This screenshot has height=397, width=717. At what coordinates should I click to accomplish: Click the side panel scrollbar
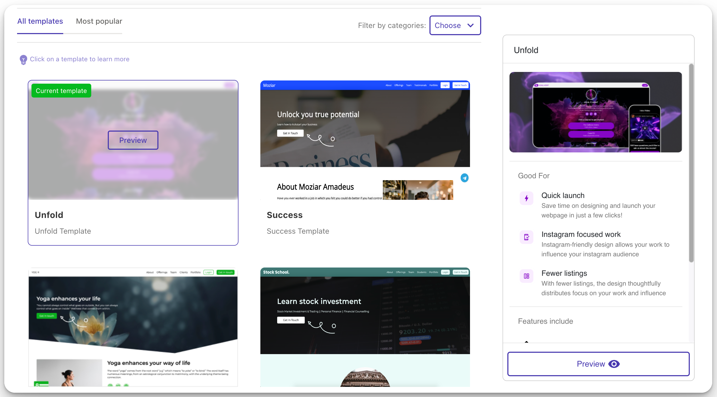pos(691,163)
